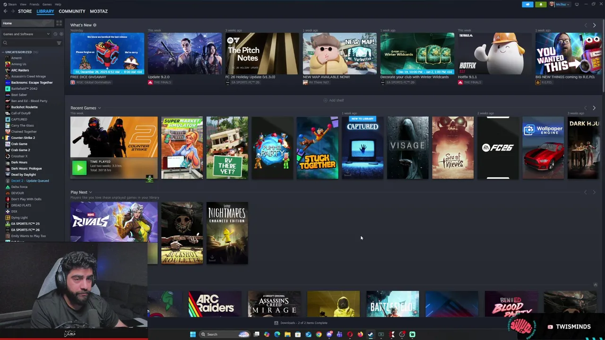Open Google Chrome from the taskbar
The height and width of the screenshot is (340, 605).
[x=319, y=334]
